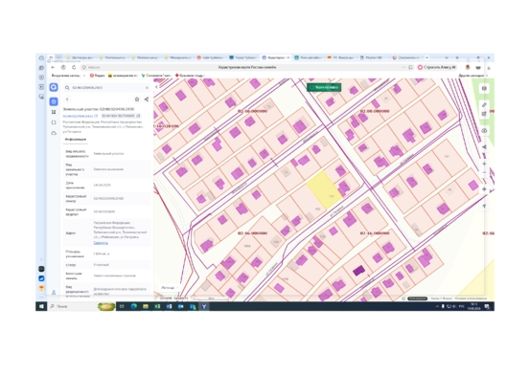The image size is (530, 374).
Task: Copy the blue cadastral number
Action: pyautogui.click(x=96, y=116)
